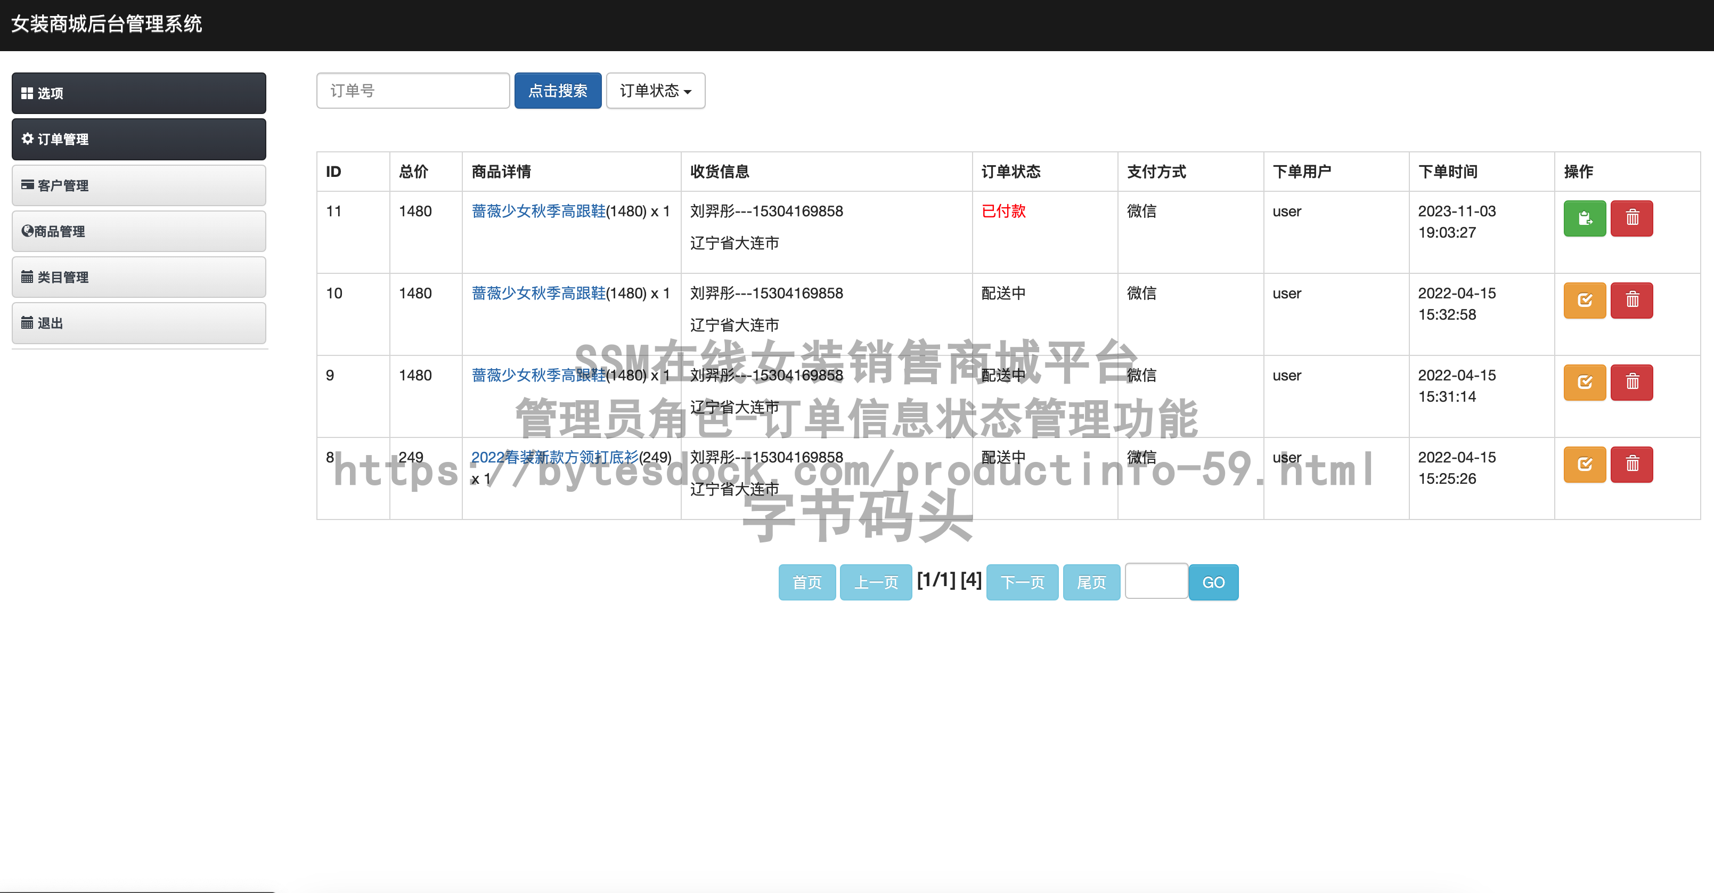
Task: Delete order 11 with red trash icon
Action: [1631, 218]
